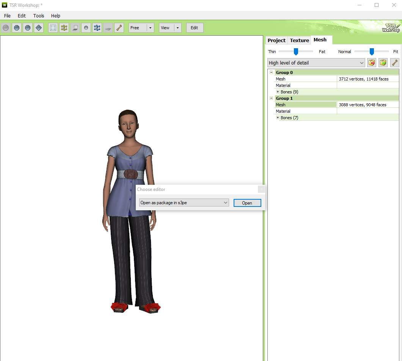Open the skeleton bone tool in Mesh panel
Viewport: 402px width, 361px height.
click(394, 62)
